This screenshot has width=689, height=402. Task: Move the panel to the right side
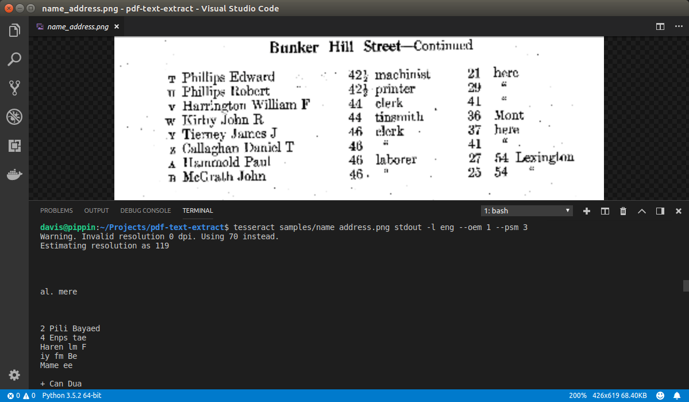660,211
